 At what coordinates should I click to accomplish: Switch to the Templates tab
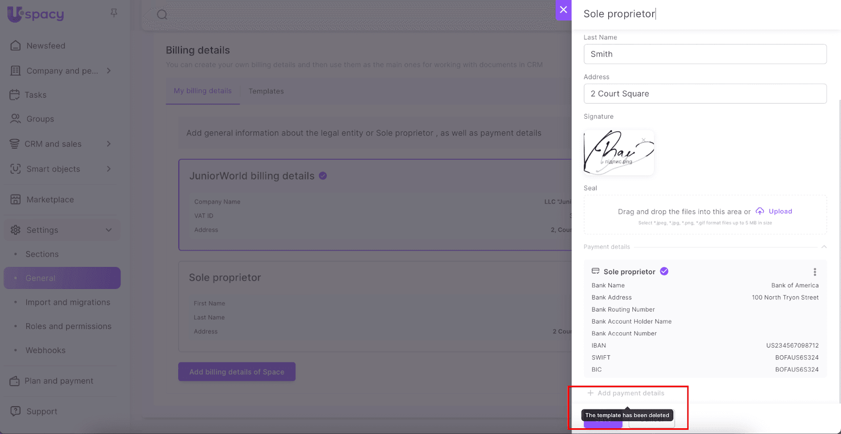pos(266,91)
